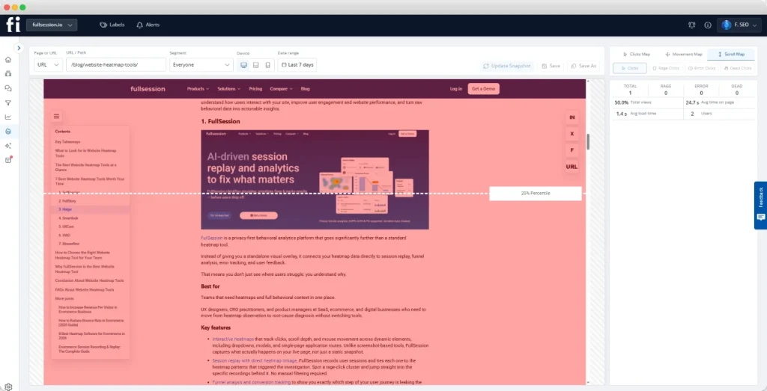Click the URL copy link share button
Screen dimensions: 767x391
click(x=572, y=167)
